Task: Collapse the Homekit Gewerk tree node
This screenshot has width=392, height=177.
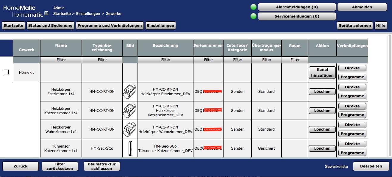Action: tap(6, 72)
